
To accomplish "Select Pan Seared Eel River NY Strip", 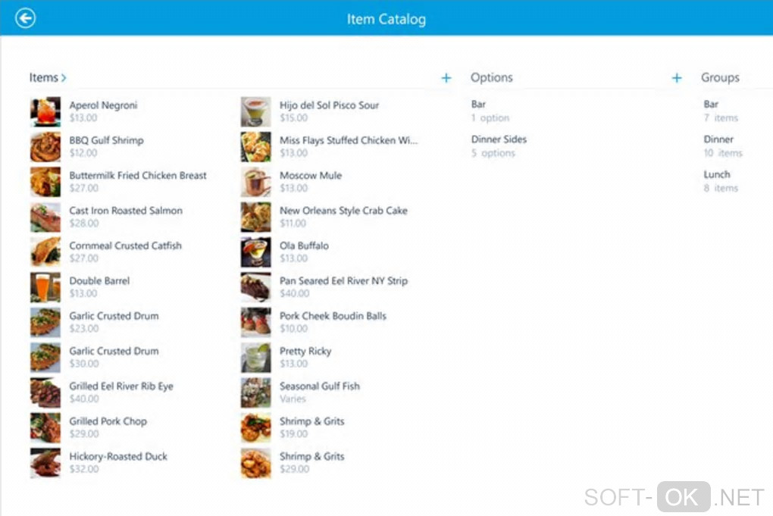I will 343,281.
